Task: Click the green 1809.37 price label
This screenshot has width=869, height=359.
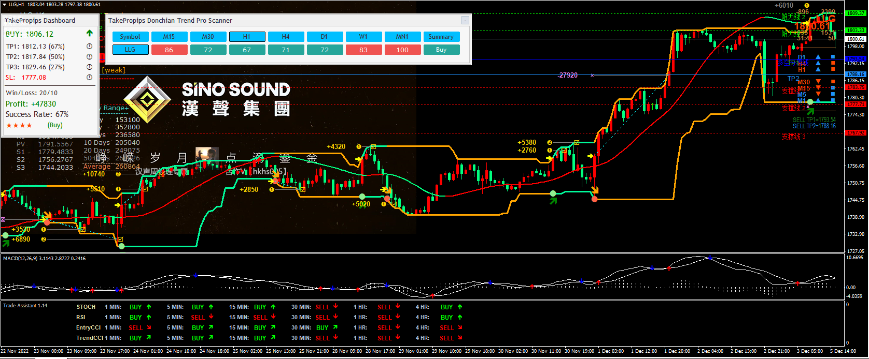Action: pos(856,13)
